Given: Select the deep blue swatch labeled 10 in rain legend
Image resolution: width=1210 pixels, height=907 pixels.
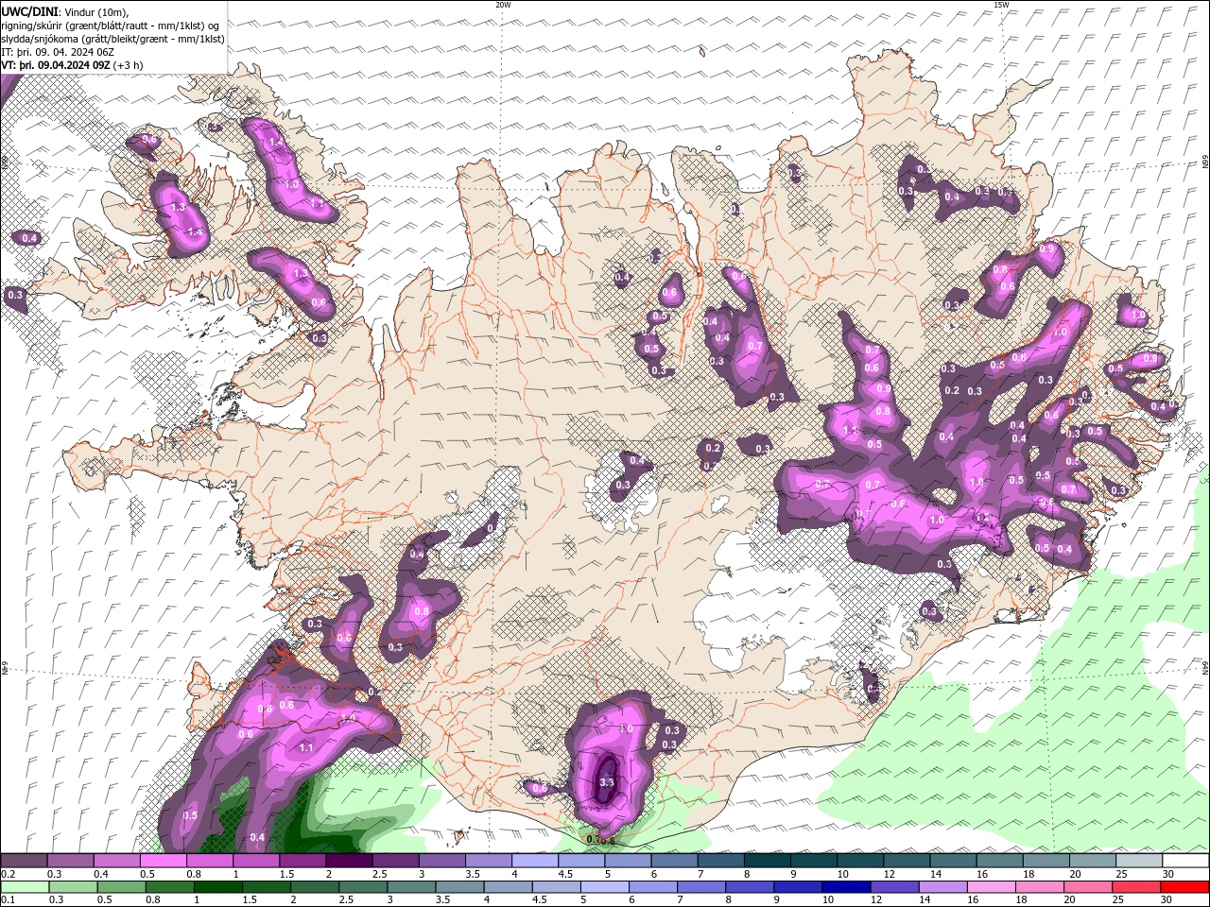Looking at the screenshot, I should (845, 887).
